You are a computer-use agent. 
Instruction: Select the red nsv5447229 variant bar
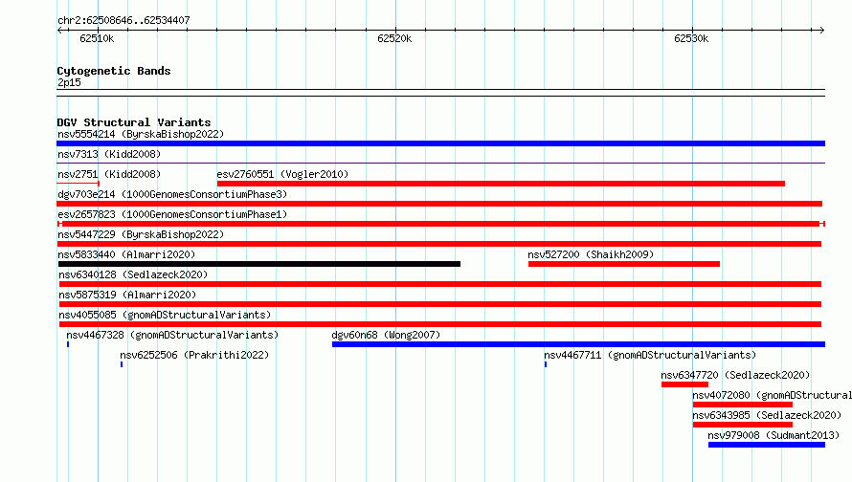point(439,244)
